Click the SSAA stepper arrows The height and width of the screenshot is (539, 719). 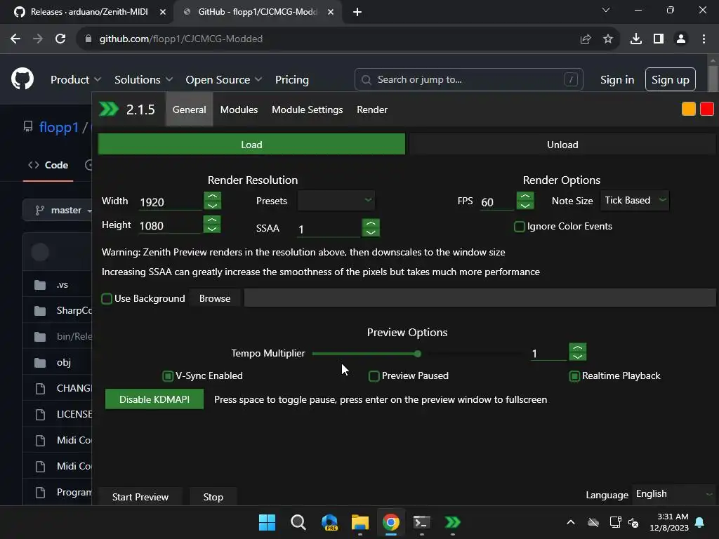371,227
